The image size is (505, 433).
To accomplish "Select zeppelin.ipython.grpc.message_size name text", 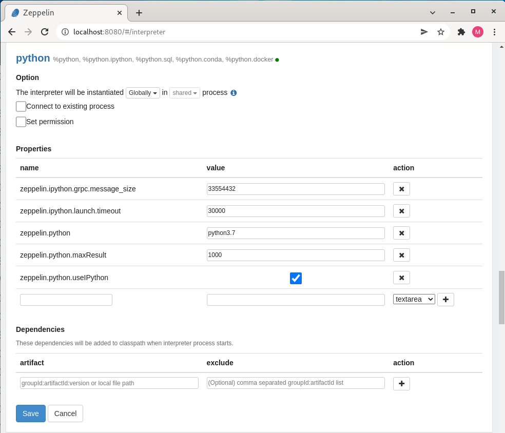I will coord(77,189).
